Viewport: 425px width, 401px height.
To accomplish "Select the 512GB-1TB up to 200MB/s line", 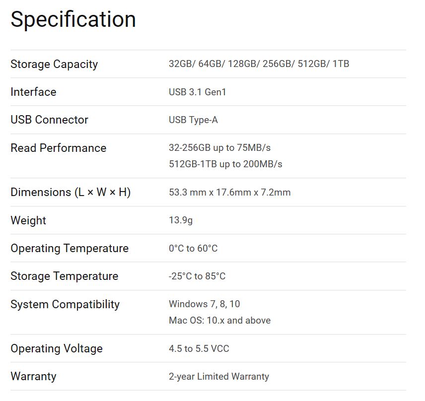I will pyautogui.click(x=225, y=164).
